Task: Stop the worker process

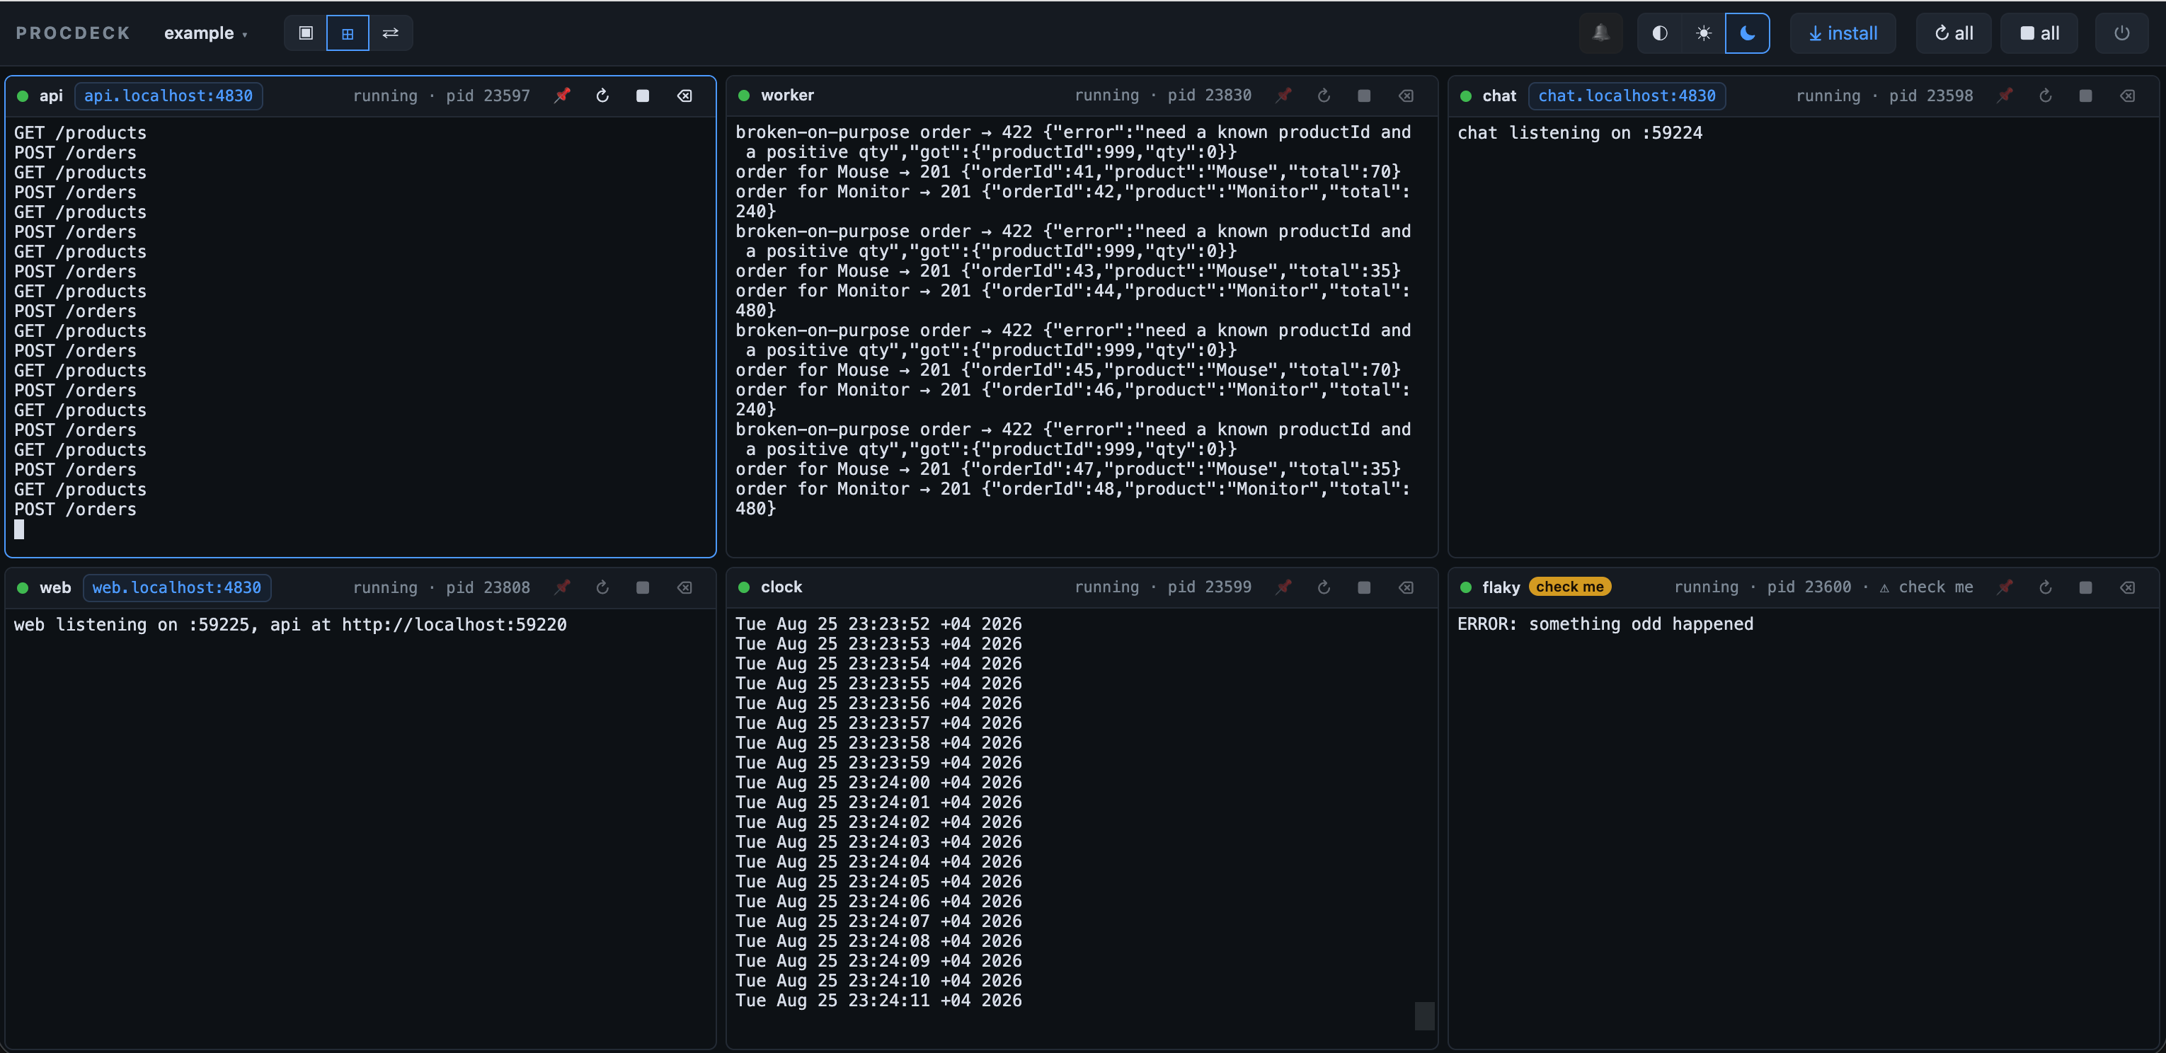Action: [x=1364, y=95]
